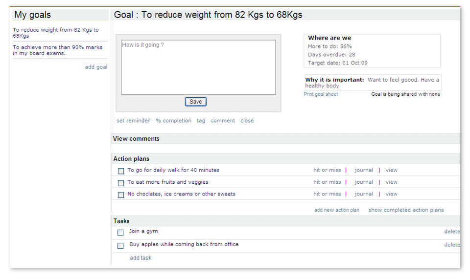Click add new action plan
The height and width of the screenshot is (280, 470).
coord(337,210)
